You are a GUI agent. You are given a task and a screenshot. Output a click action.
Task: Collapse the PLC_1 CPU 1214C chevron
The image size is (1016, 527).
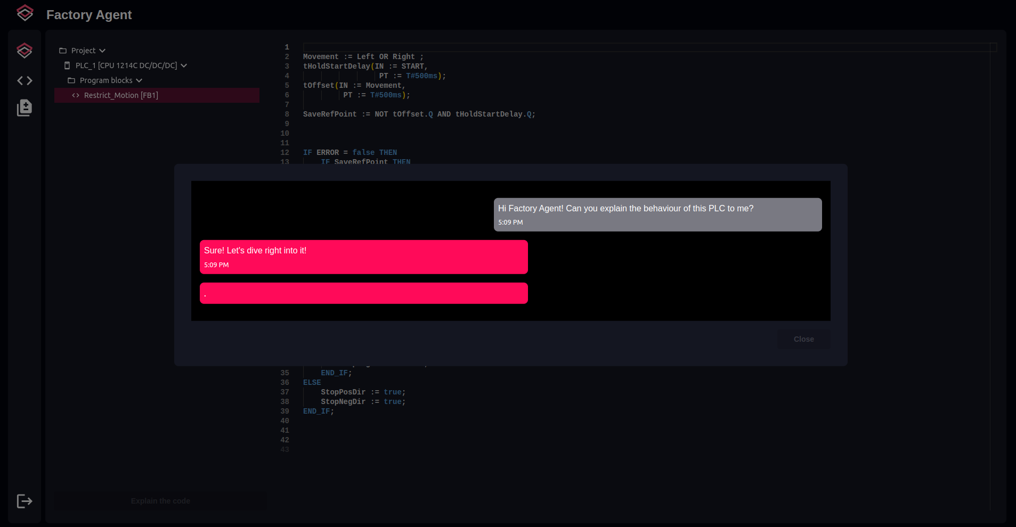tap(184, 65)
